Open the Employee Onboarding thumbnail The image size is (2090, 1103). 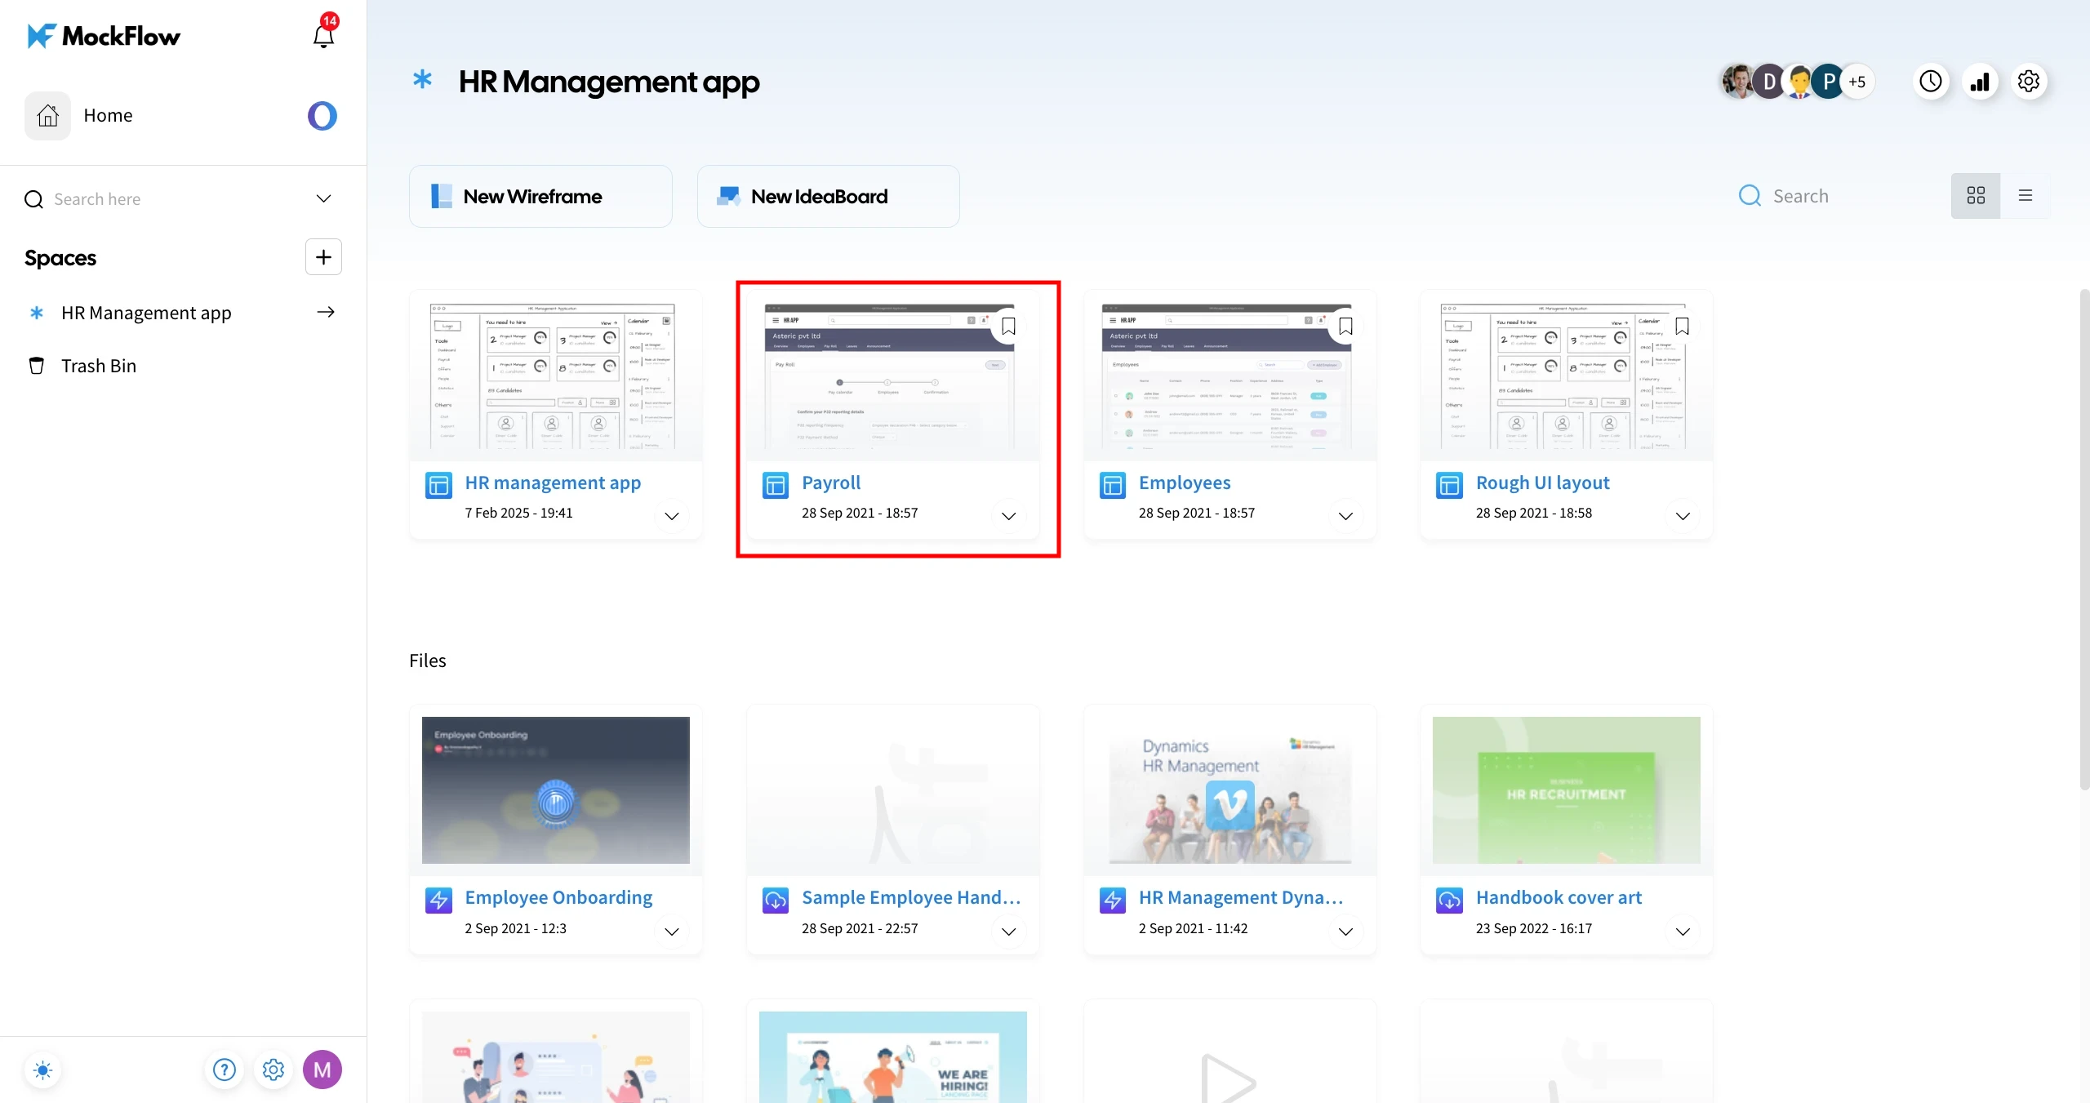[x=555, y=790]
